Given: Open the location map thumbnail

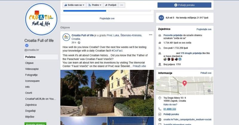Looking at the screenshot, I should click(x=185, y=86).
